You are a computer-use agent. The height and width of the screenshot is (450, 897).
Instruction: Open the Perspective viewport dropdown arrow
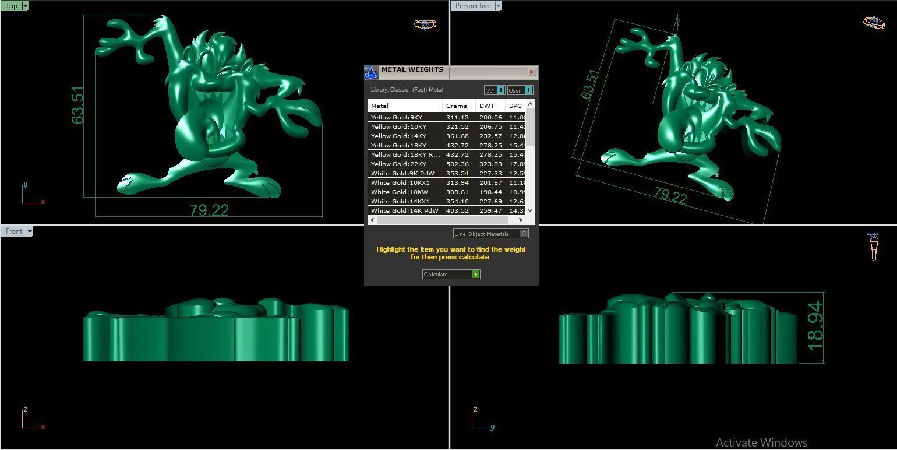point(498,6)
